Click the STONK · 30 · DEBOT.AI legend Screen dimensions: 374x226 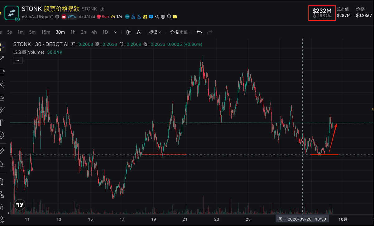(x=41, y=45)
